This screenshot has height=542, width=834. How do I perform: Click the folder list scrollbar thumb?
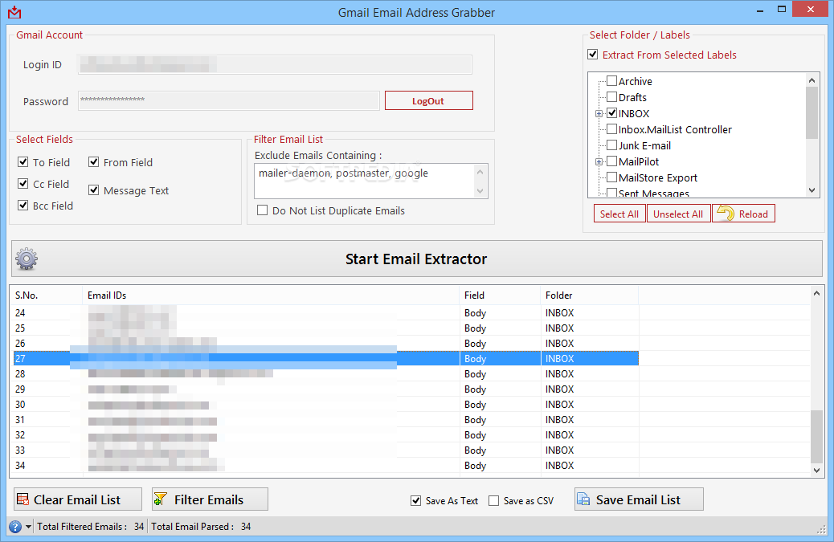[x=812, y=112]
